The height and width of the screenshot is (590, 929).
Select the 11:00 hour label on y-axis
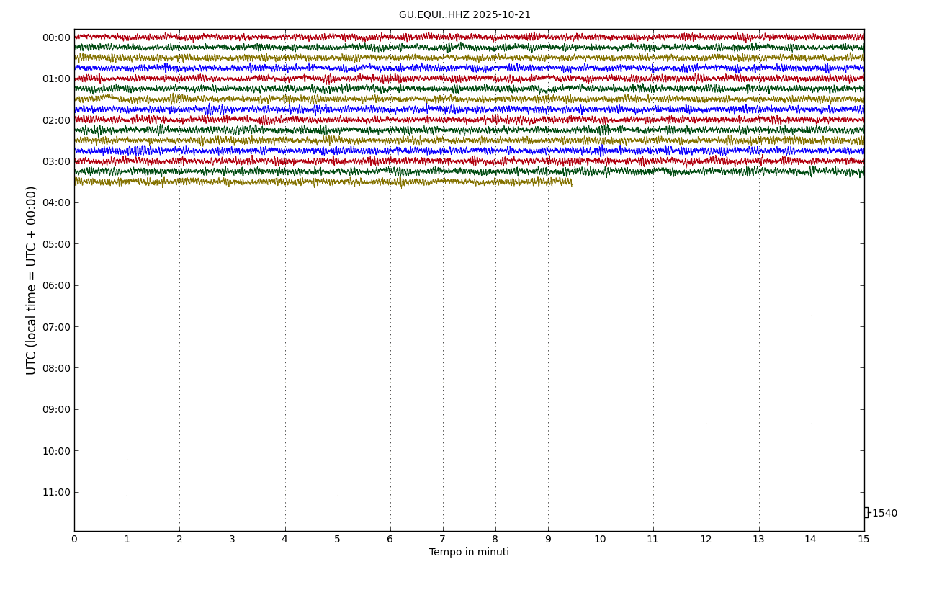click(56, 493)
